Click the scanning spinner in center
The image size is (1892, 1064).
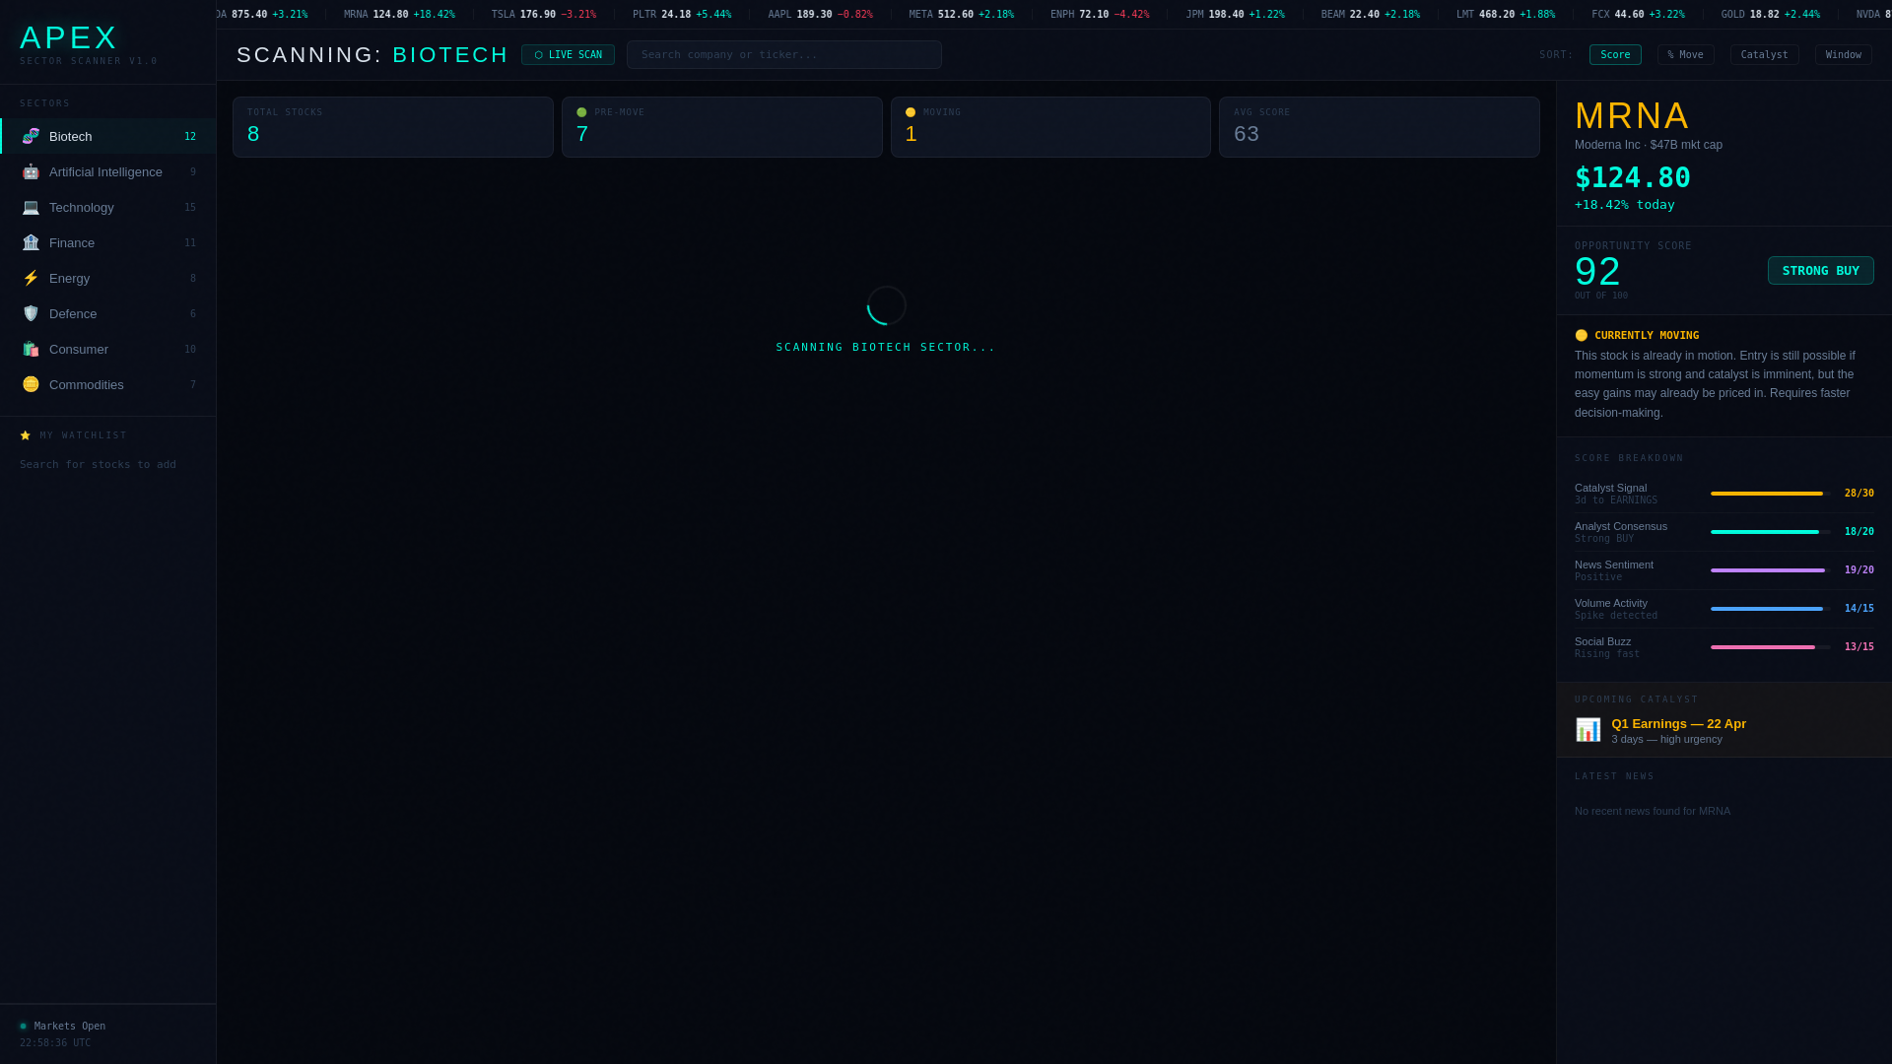(x=886, y=305)
